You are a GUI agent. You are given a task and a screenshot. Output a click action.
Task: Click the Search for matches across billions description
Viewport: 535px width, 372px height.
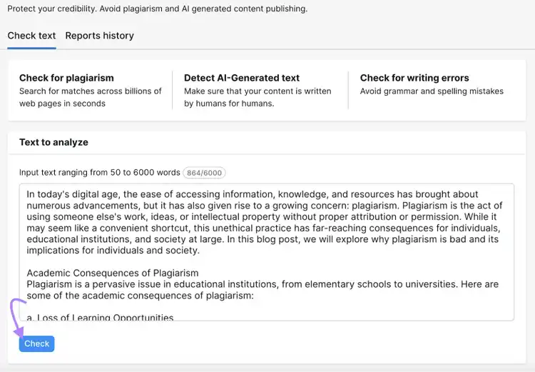pos(91,97)
